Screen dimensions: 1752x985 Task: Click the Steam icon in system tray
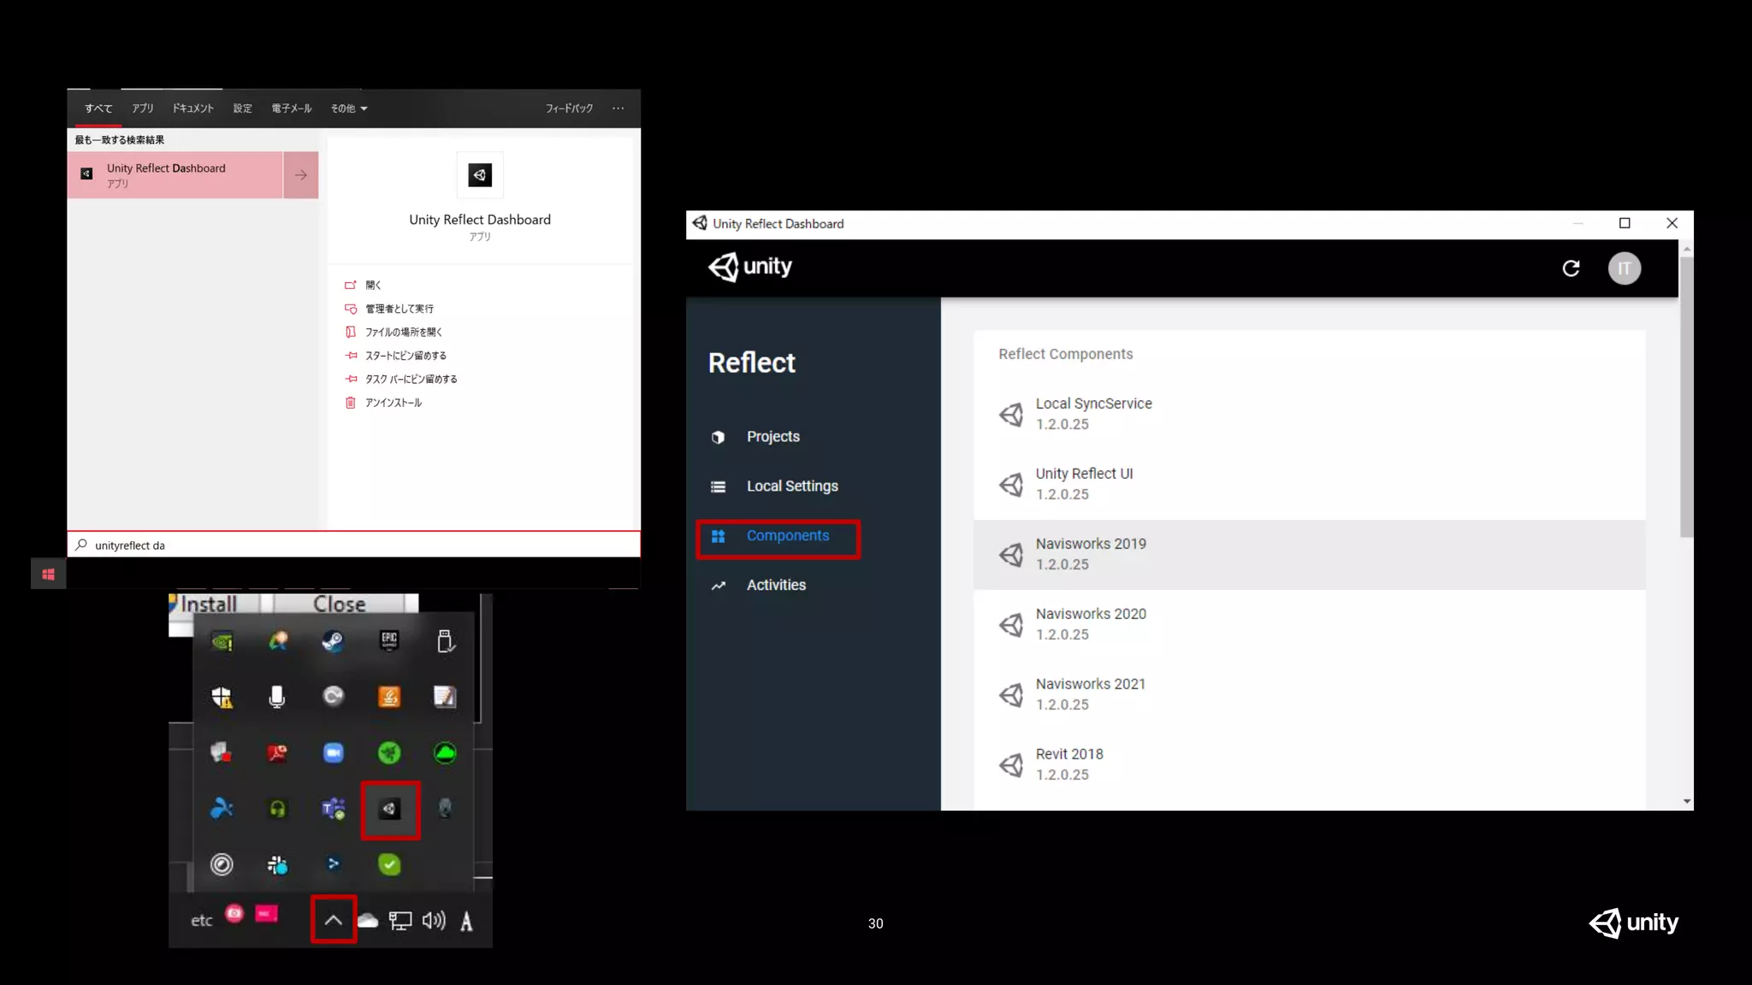click(333, 641)
